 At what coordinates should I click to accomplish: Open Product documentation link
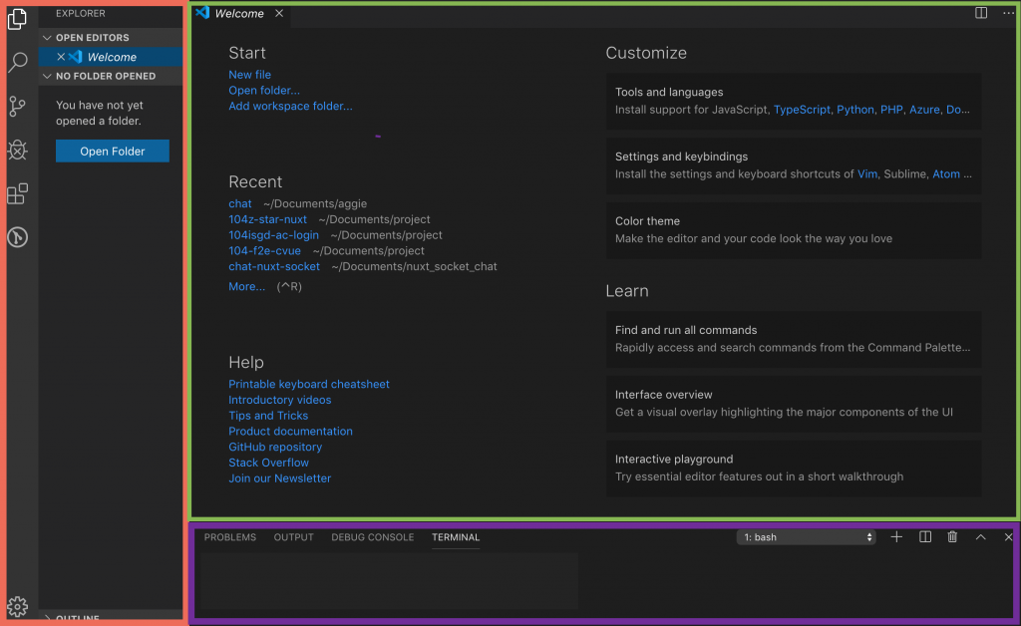tap(290, 431)
